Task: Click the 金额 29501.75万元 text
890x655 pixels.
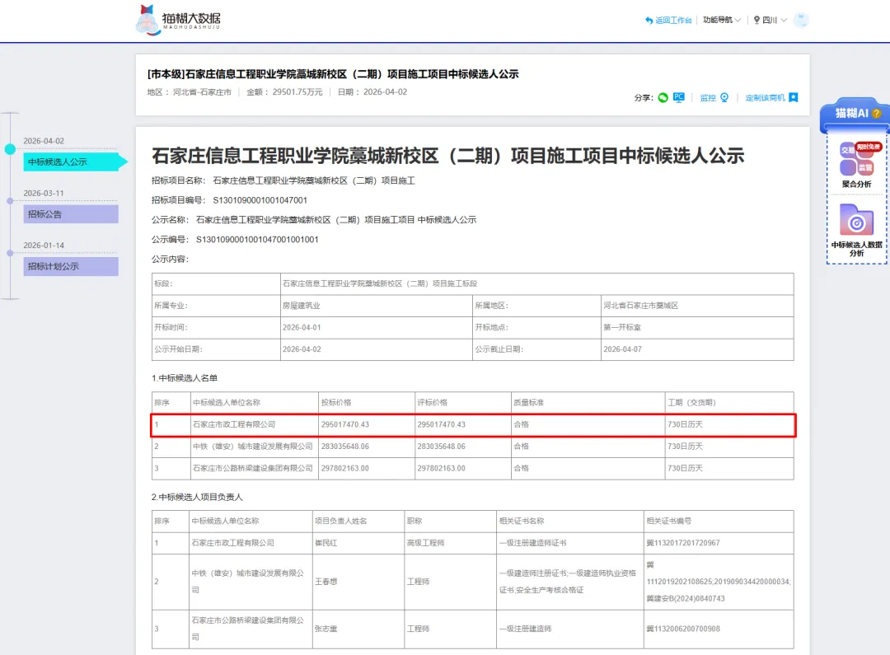Action: click(284, 92)
